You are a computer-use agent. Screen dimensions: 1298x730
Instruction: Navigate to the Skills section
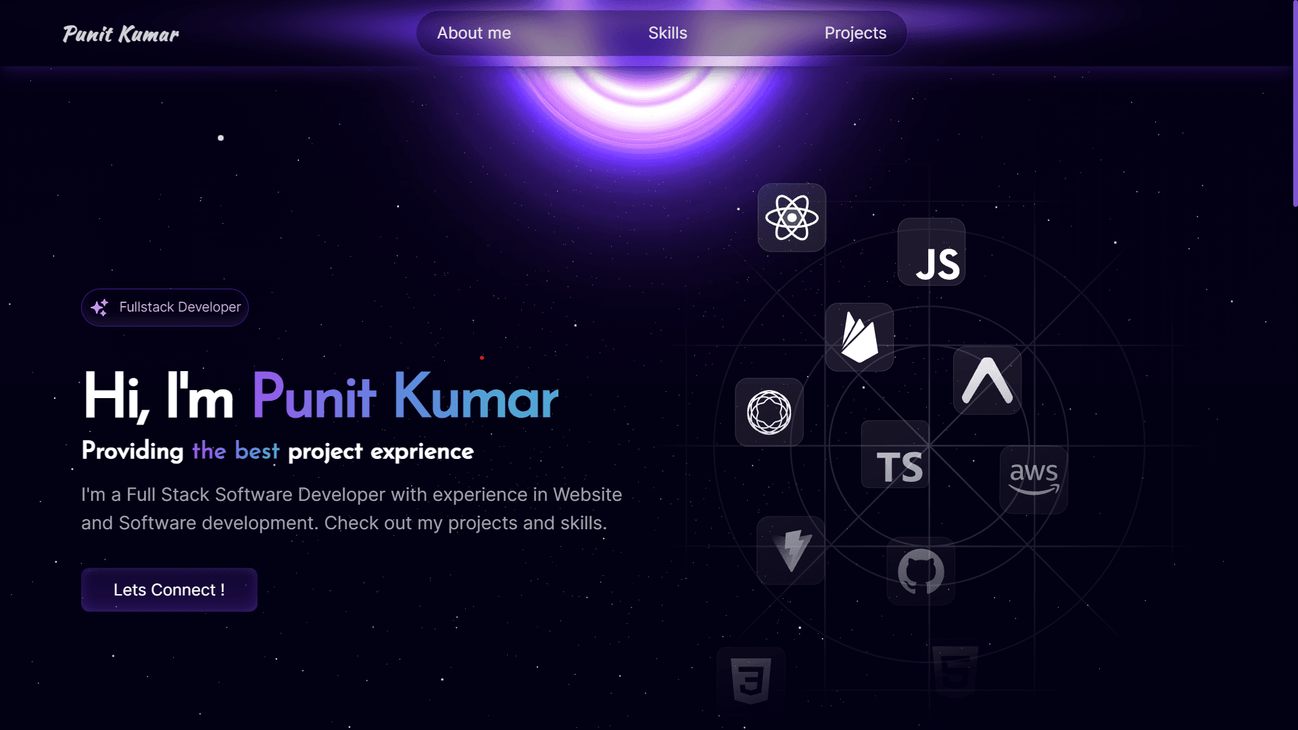pos(667,32)
